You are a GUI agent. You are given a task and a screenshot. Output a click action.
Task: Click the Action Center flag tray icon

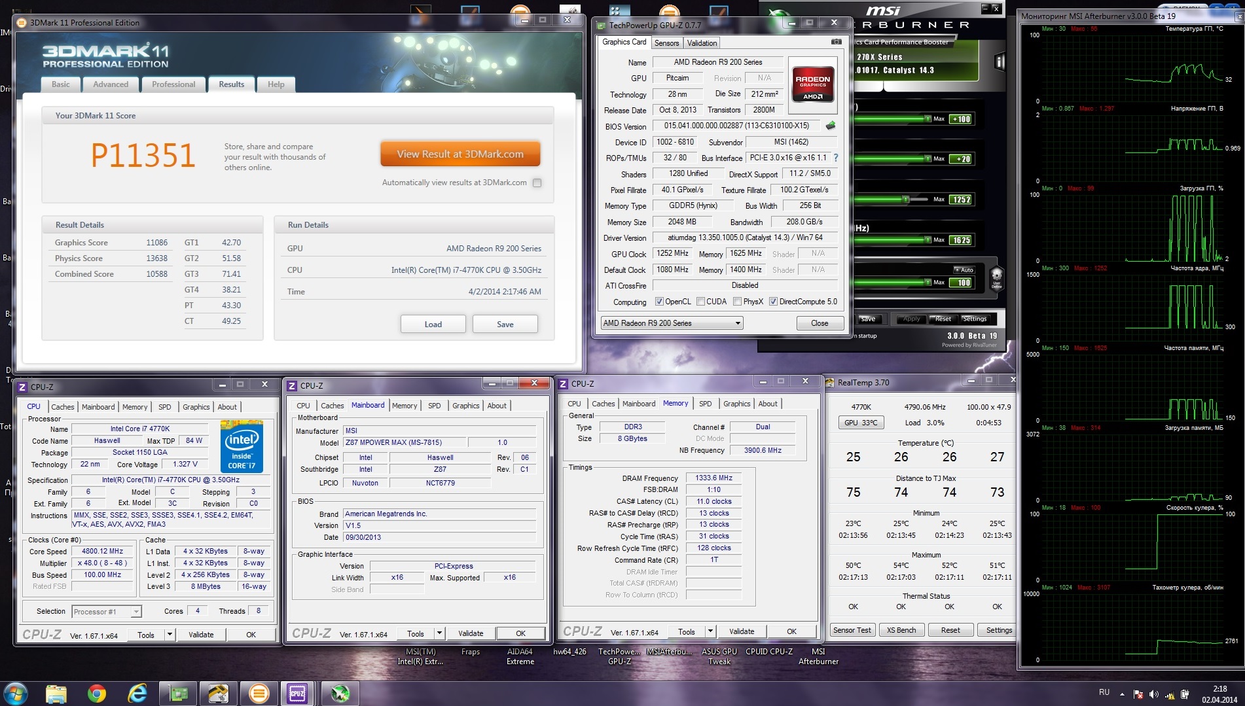pyautogui.click(x=1138, y=694)
